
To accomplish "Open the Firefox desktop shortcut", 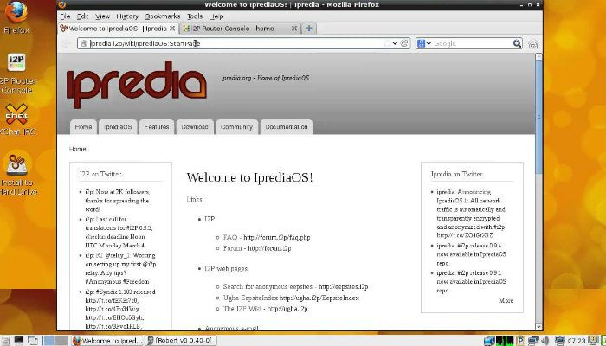I will click(x=16, y=17).
